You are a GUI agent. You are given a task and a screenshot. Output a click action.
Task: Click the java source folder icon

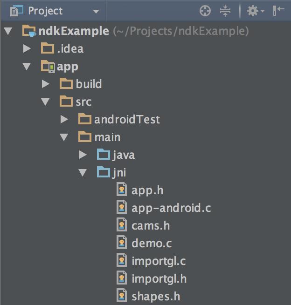coord(103,155)
